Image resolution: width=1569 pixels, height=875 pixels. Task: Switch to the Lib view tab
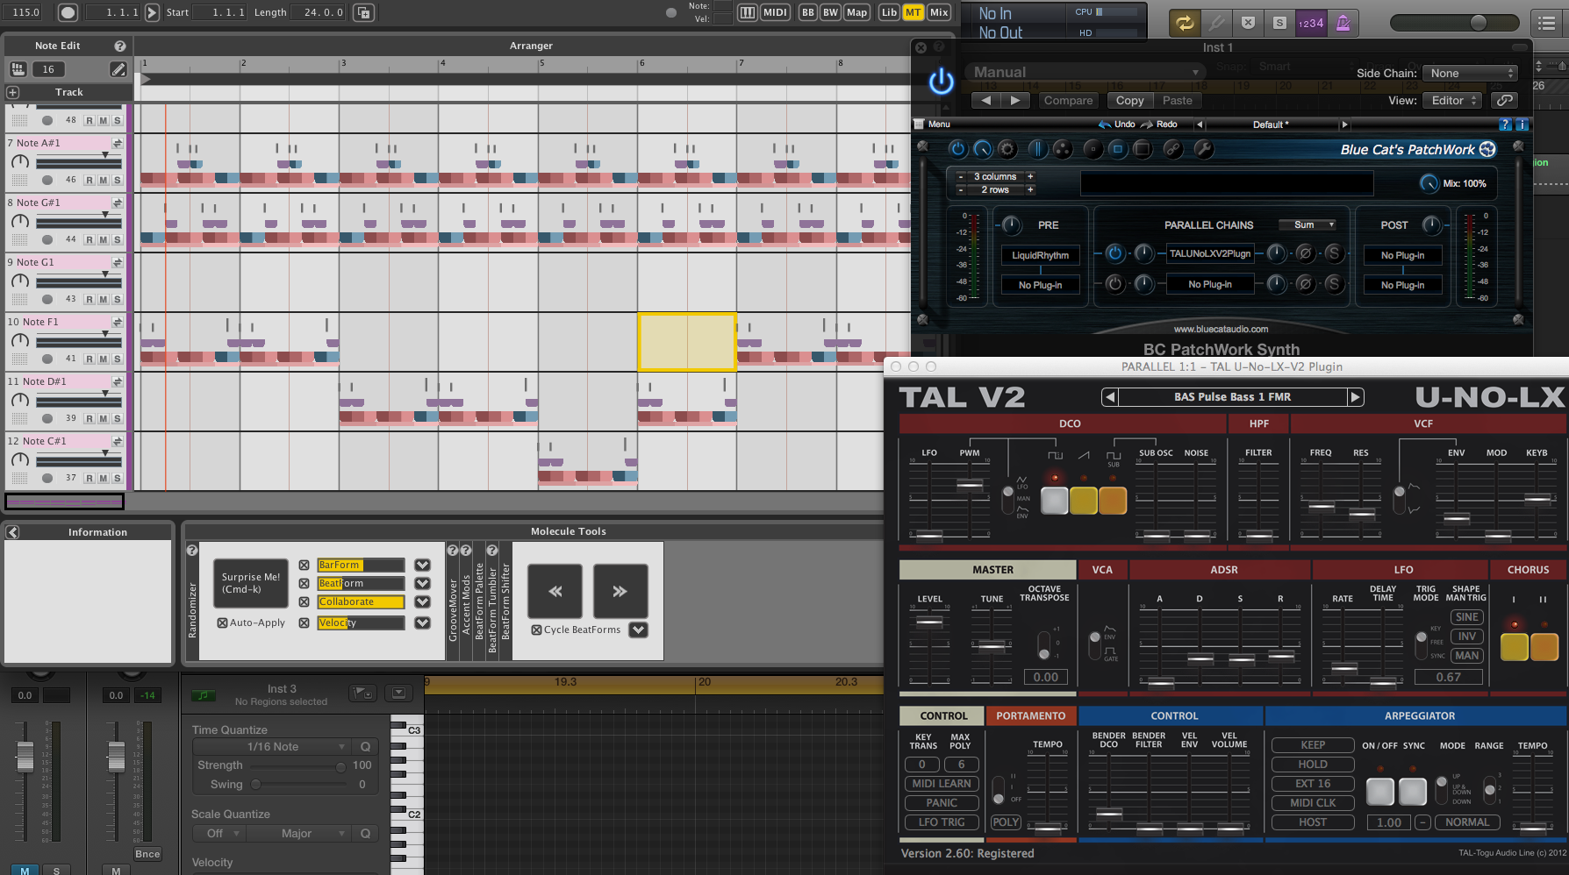(x=889, y=12)
